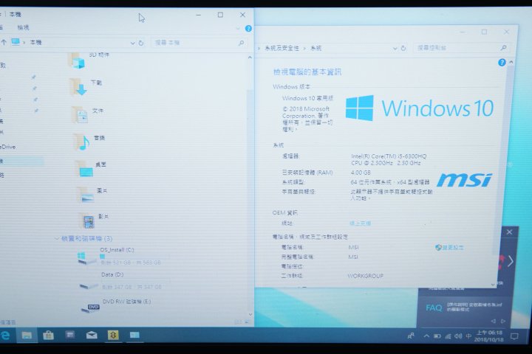The width and height of the screenshot is (532, 354).
Task: Click the volume icon in system tray
Action: pos(458,336)
